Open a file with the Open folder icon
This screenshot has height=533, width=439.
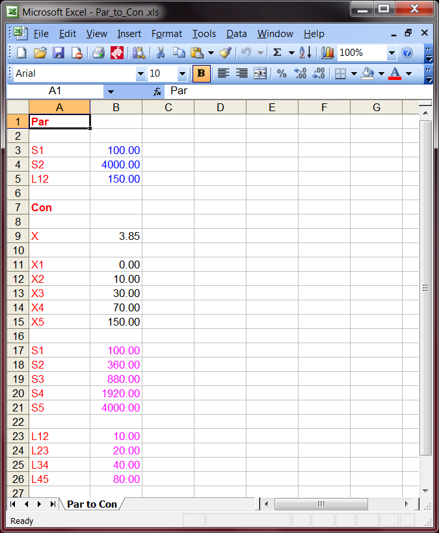40,53
